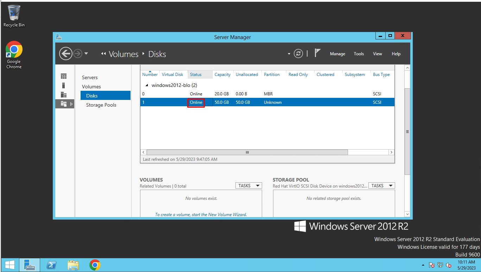This screenshot has height=272, width=481.
Task: Open the navigation history dropdown arrow
Action: pos(86,54)
